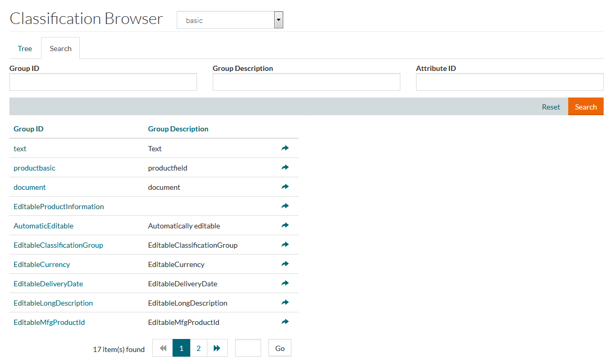Click the arrow icon for EditableMfgProductId
The image size is (612, 364).
pos(285,322)
